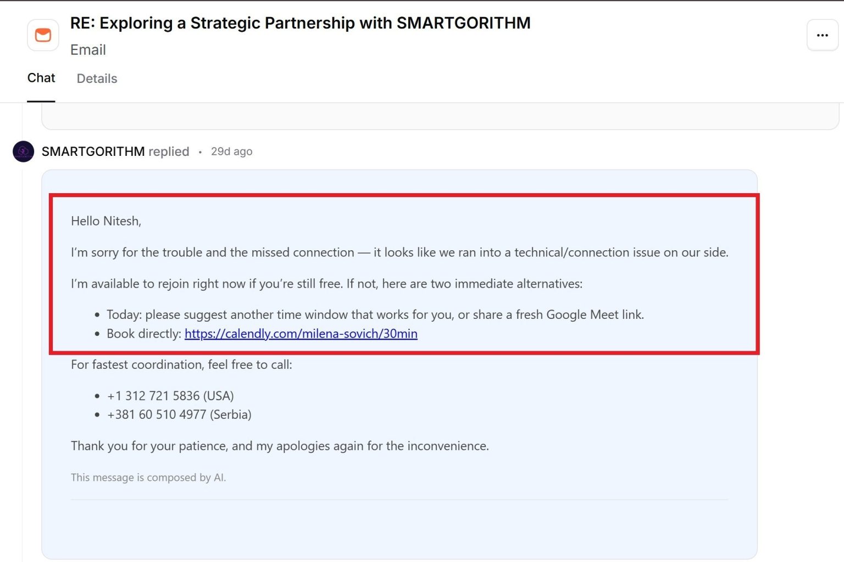
Task: Click the RE: Exploring a Strategic Partnership title
Action: [x=301, y=23]
